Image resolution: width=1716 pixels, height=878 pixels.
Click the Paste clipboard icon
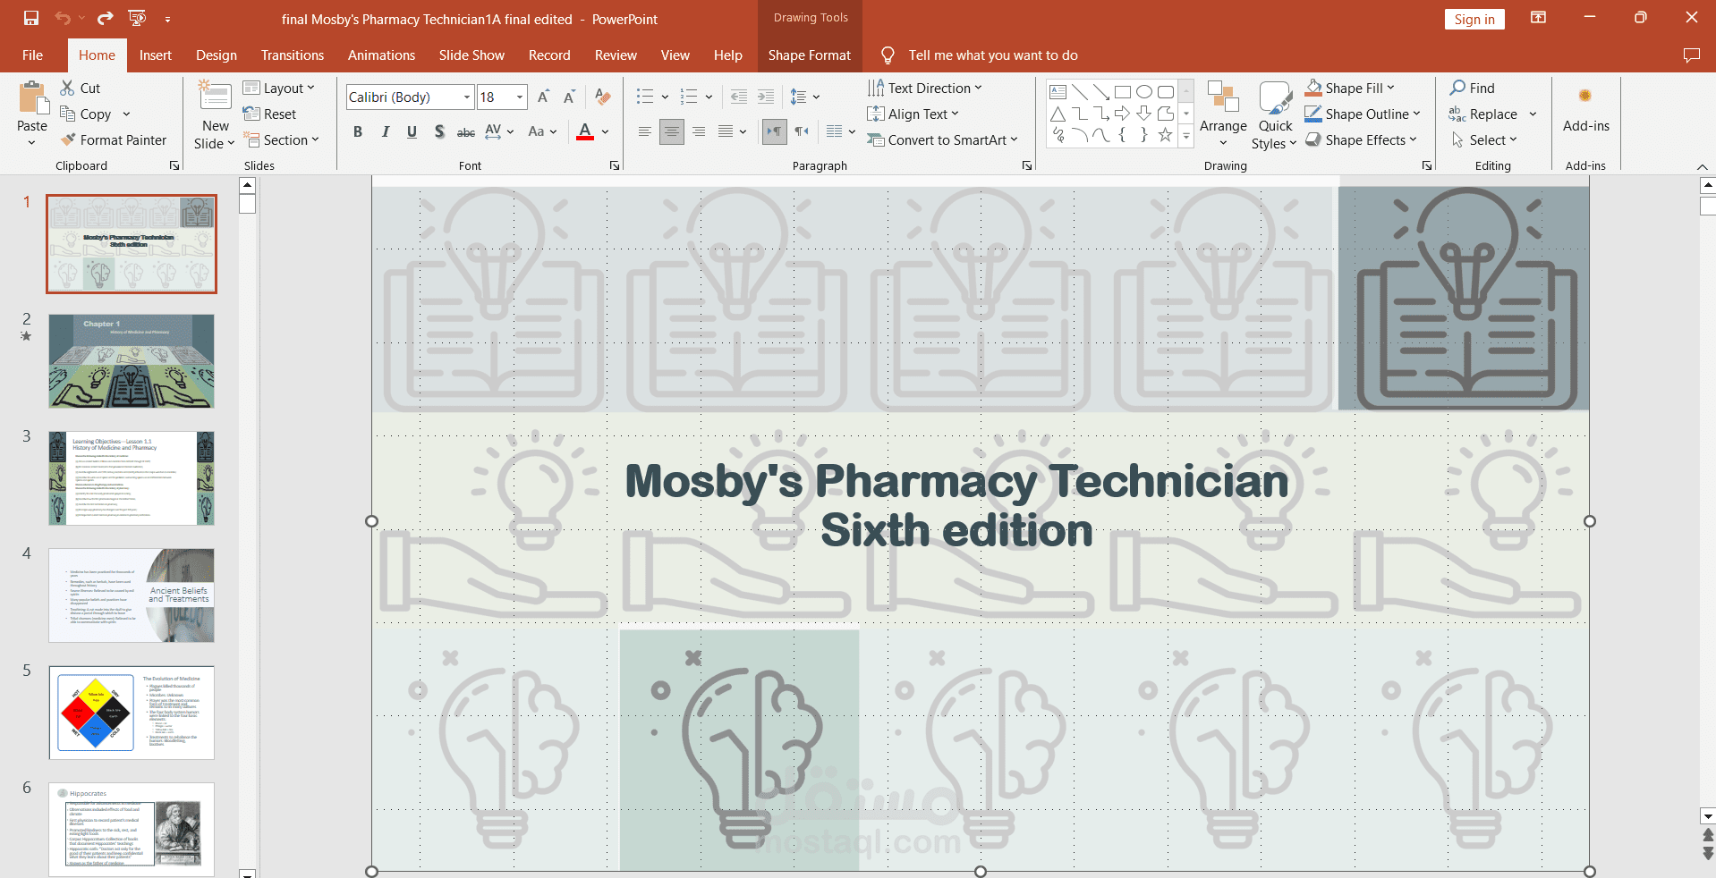(32, 97)
